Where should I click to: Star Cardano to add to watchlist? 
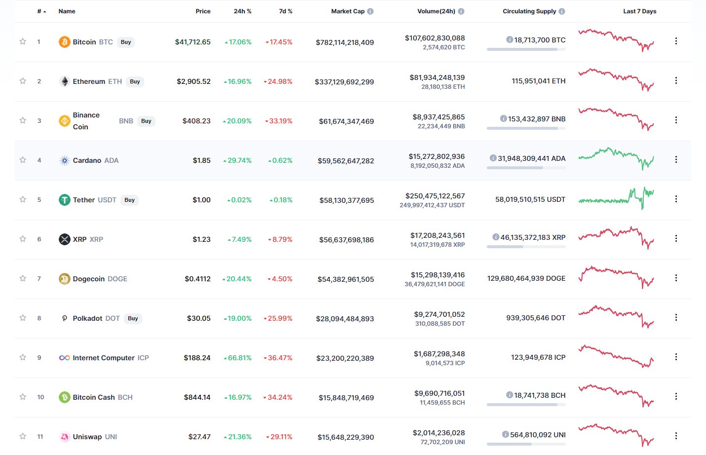pos(23,160)
